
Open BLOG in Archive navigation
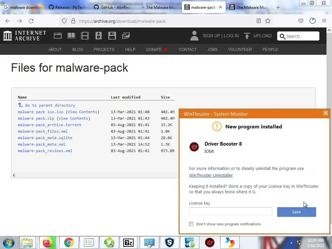[x=77, y=50]
